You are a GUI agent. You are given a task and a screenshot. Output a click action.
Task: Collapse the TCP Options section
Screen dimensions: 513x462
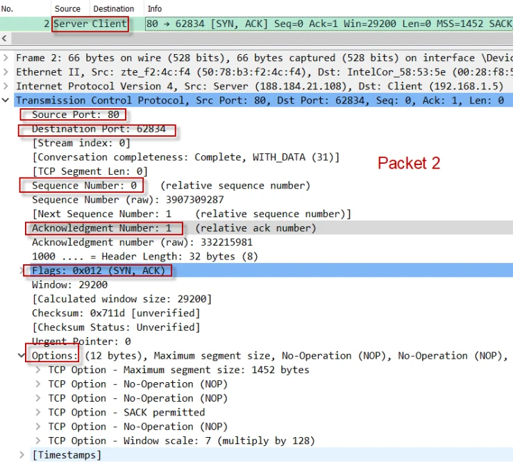point(22,355)
